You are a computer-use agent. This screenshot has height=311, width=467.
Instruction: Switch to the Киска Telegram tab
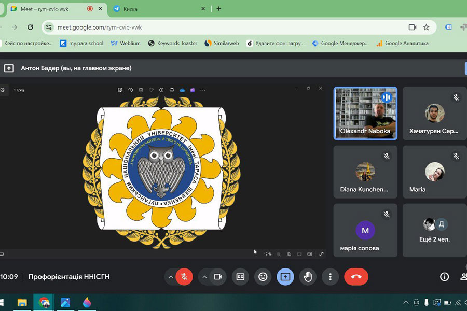tap(156, 9)
